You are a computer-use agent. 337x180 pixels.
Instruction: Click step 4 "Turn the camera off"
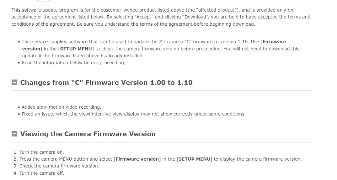point(41,173)
